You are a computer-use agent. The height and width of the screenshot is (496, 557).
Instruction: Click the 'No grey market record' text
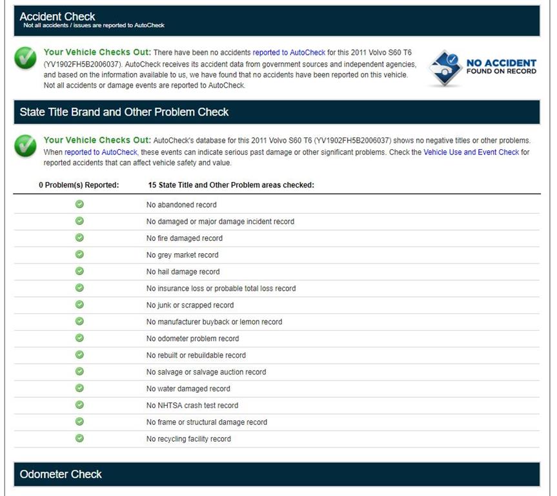pyautogui.click(x=182, y=255)
